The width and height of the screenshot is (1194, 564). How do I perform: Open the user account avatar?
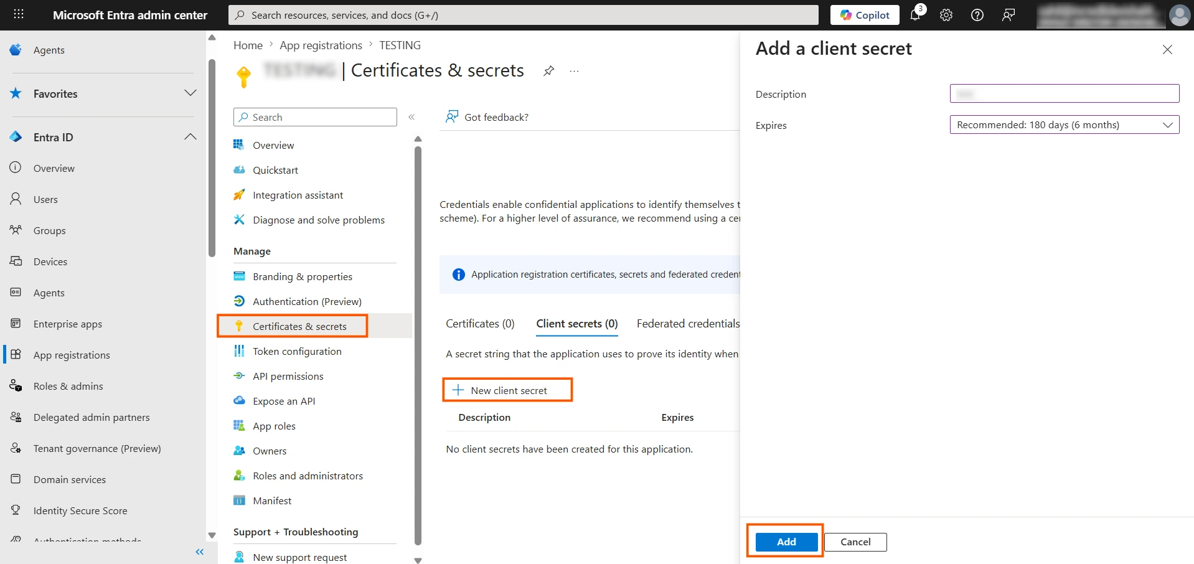1179,15
